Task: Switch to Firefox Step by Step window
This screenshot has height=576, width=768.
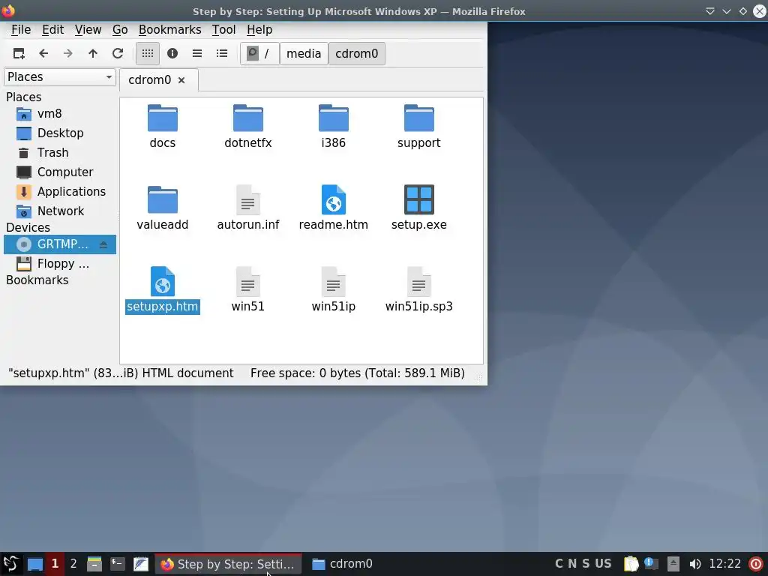Action: click(228, 564)
